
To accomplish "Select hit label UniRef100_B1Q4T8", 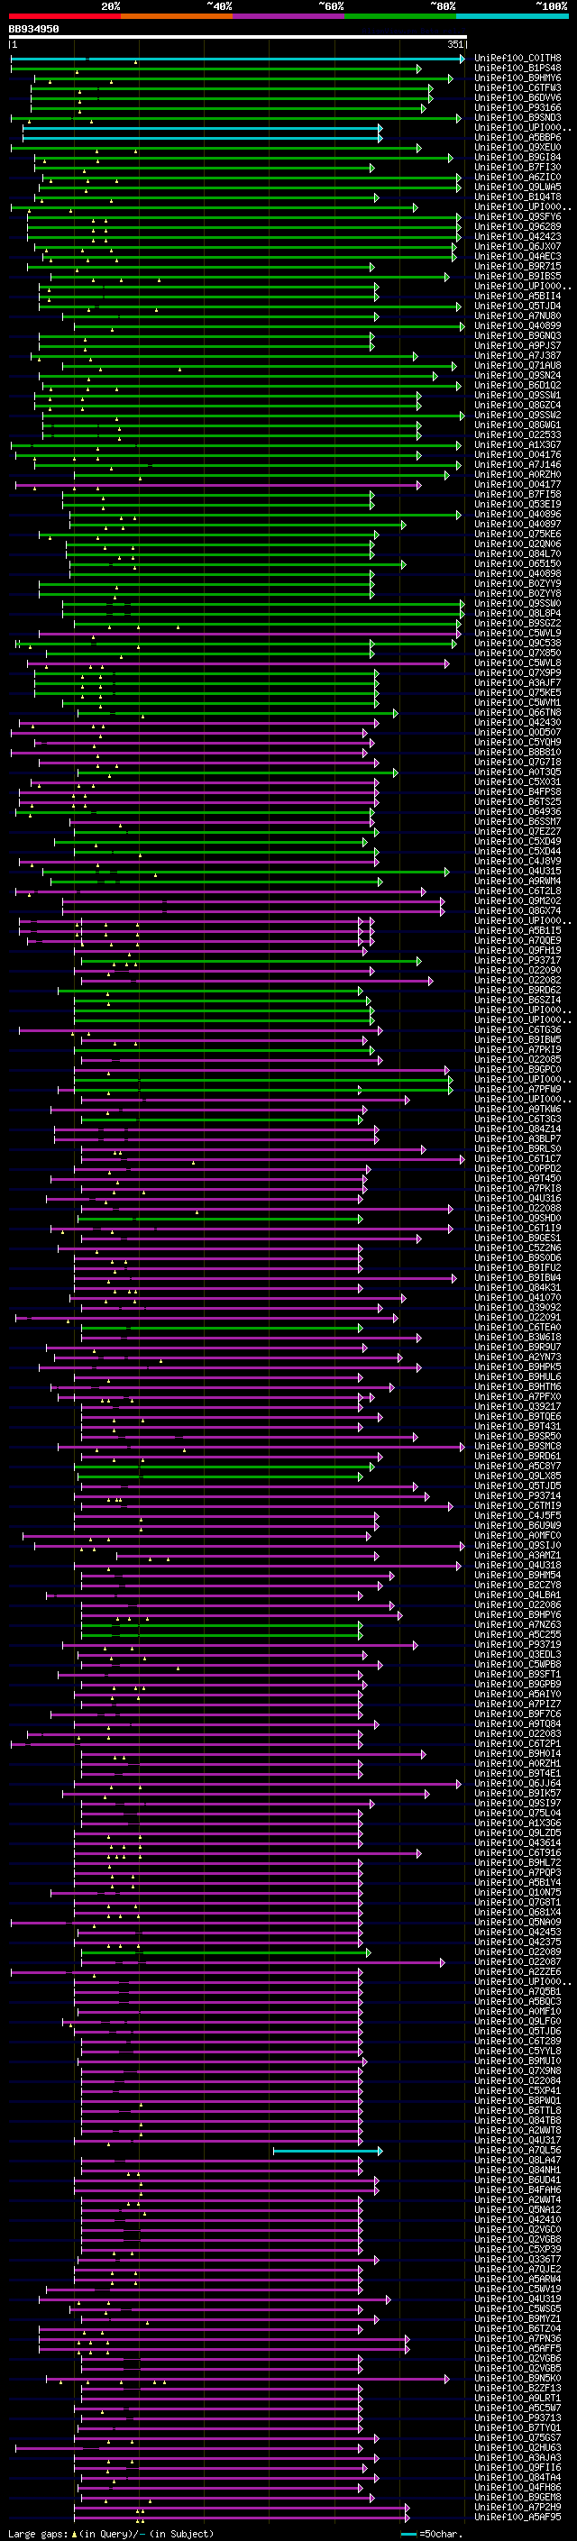I will point(517,197).
